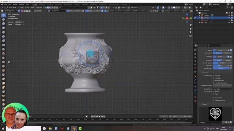
Task: Select the Clay sculpt brush
Action: (3, 24)
